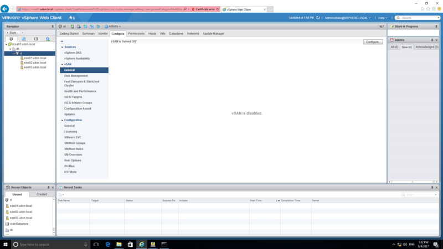Switch to the Datastores tab
443x249 pixels.
coord(176,34)
